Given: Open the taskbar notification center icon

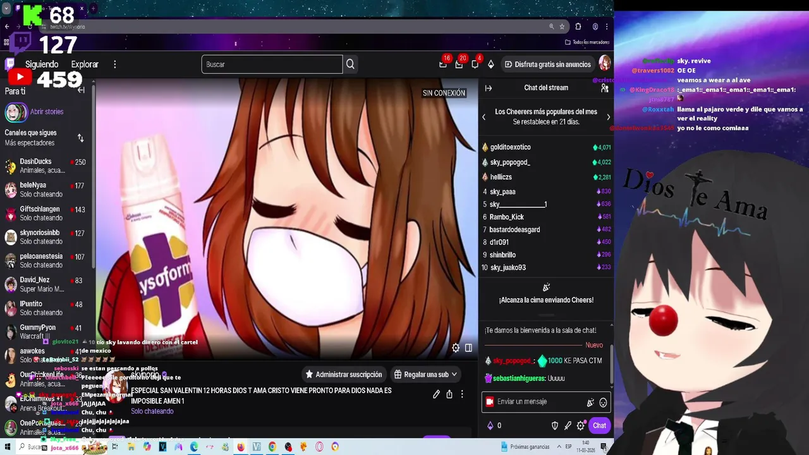Looking at the screenshot, I should 604,447.
